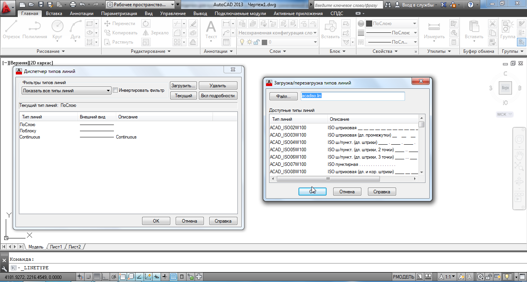The height and width of the screenshot is (282, 527).
Task: Open the current layer 0 dropdown
Action: [x=278, y=42]
